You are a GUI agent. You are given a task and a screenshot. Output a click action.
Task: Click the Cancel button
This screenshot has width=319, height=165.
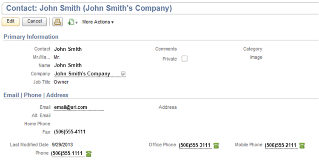34,22
